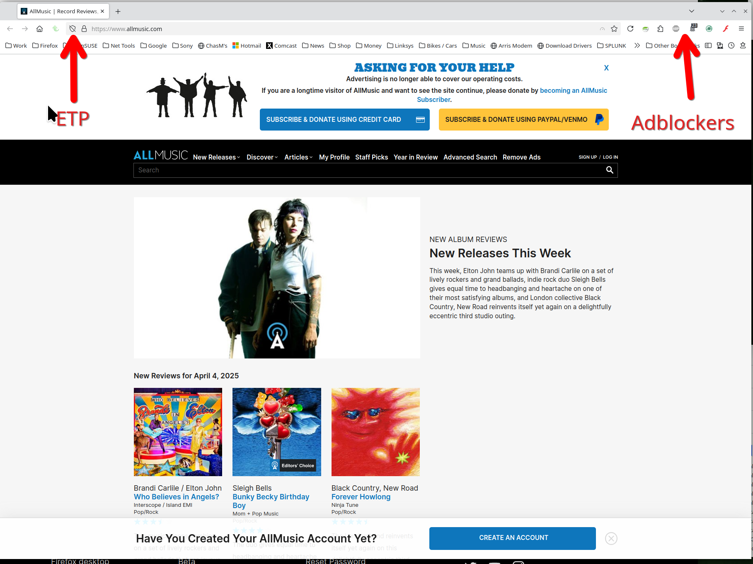This screenshot has height=564, width=753.
Task: Open the Comcast bookmark
Action: click(282, 46)
